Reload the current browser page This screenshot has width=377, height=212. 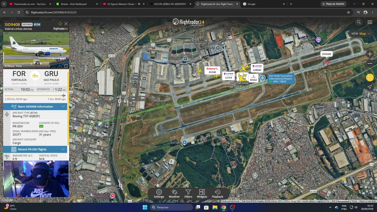(19, 12)
